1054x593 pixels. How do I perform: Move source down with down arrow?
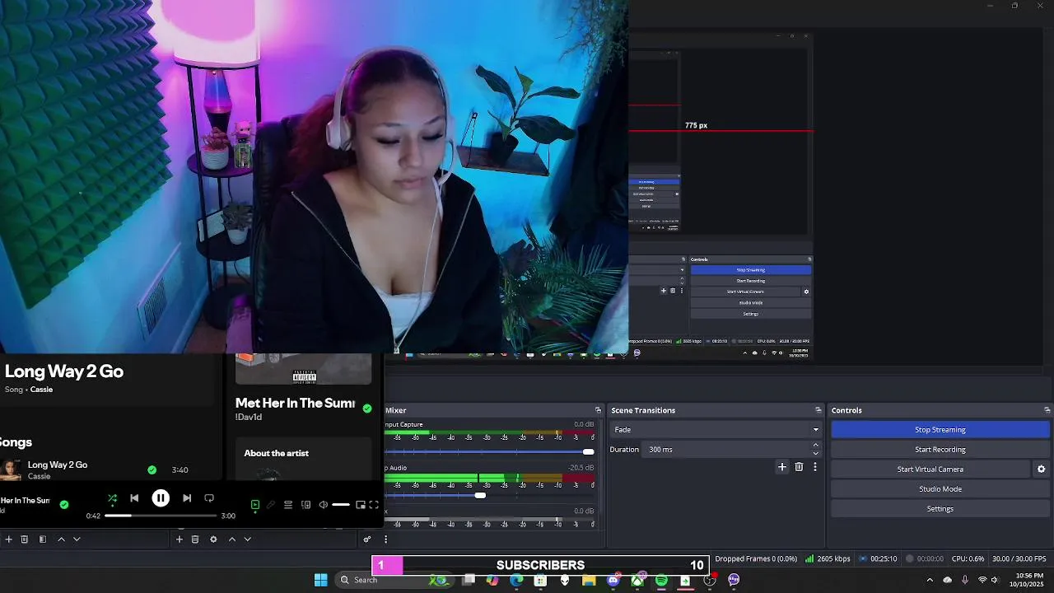coord(247,539)
